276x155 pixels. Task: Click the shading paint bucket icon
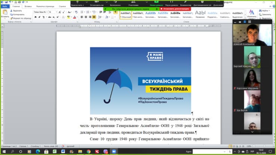107,17
